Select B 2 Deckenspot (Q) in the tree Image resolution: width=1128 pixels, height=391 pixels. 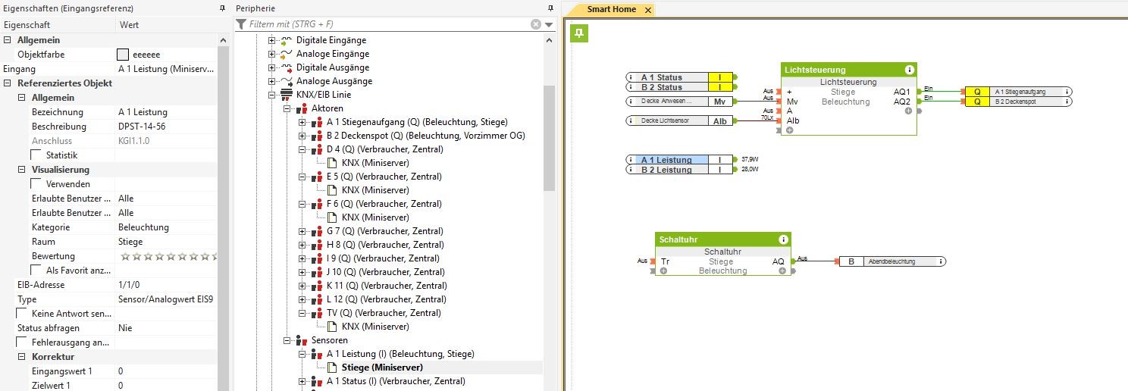coord(426,136)
